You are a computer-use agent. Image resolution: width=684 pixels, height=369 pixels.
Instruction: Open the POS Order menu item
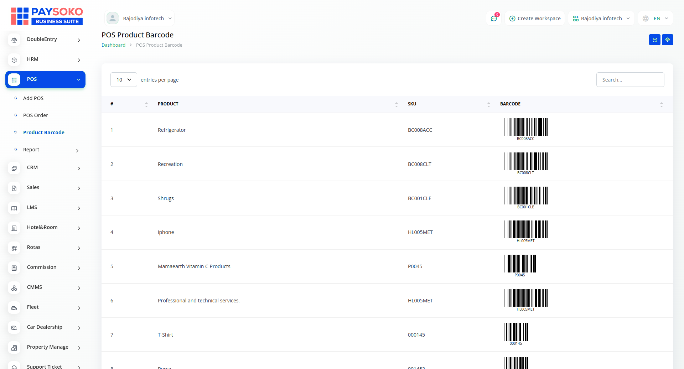click(36, 115)
